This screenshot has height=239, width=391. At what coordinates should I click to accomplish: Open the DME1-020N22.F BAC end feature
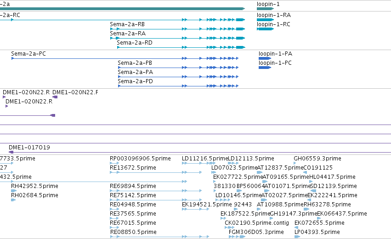click(x=55, y=97)
